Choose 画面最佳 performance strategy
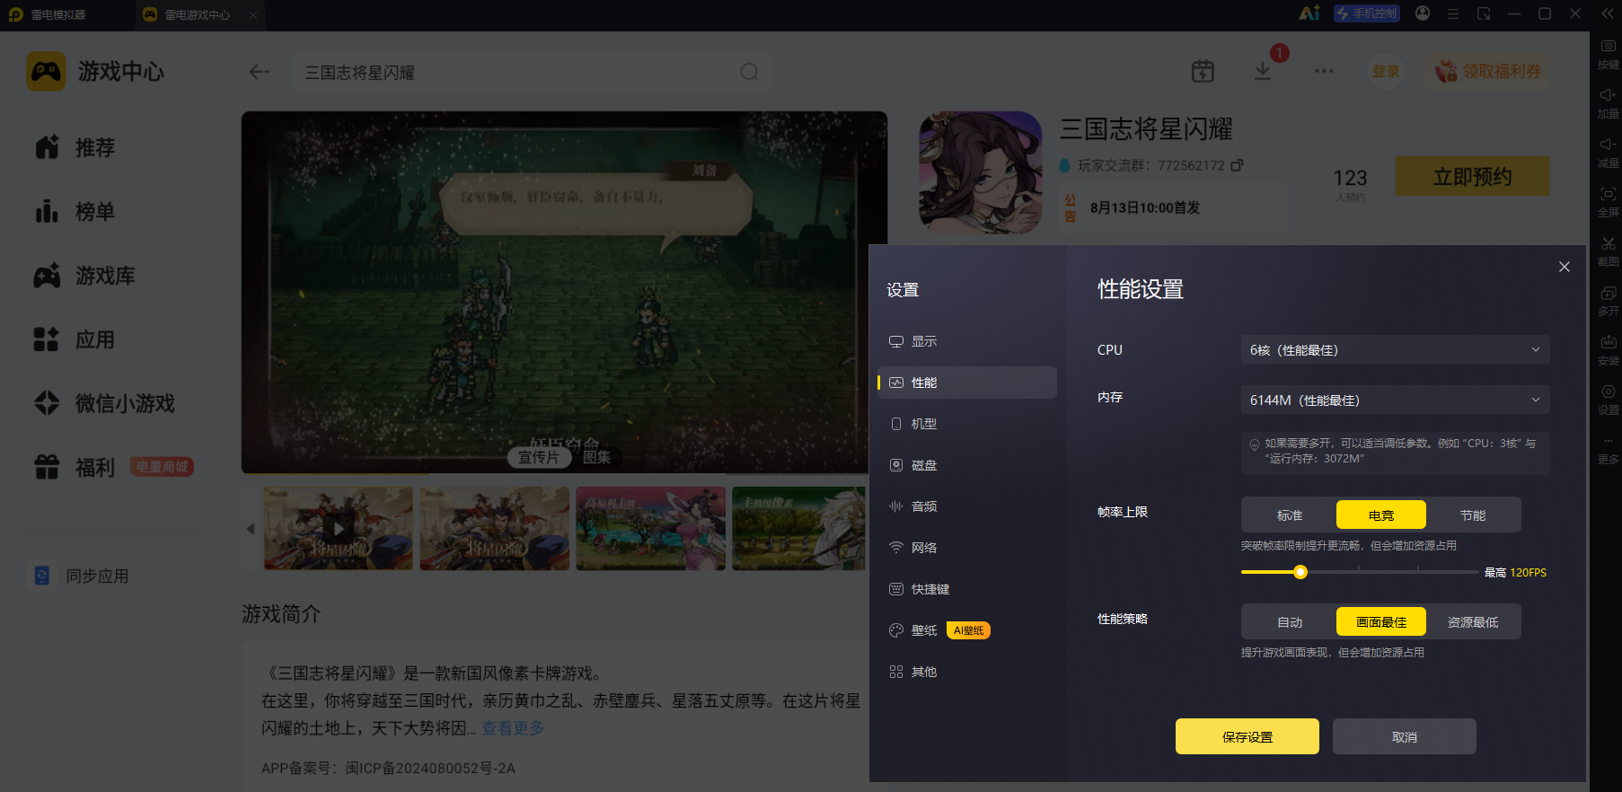This screenshot has height=792, width=1622. tap(1381, 621)
